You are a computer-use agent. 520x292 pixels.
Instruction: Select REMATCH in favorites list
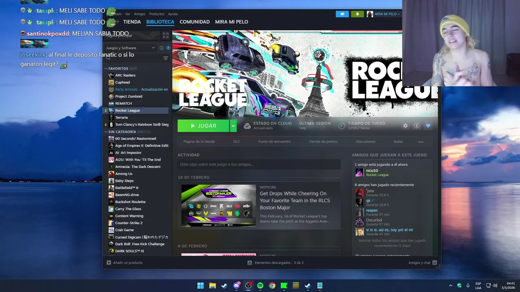(x=123, y=103)
